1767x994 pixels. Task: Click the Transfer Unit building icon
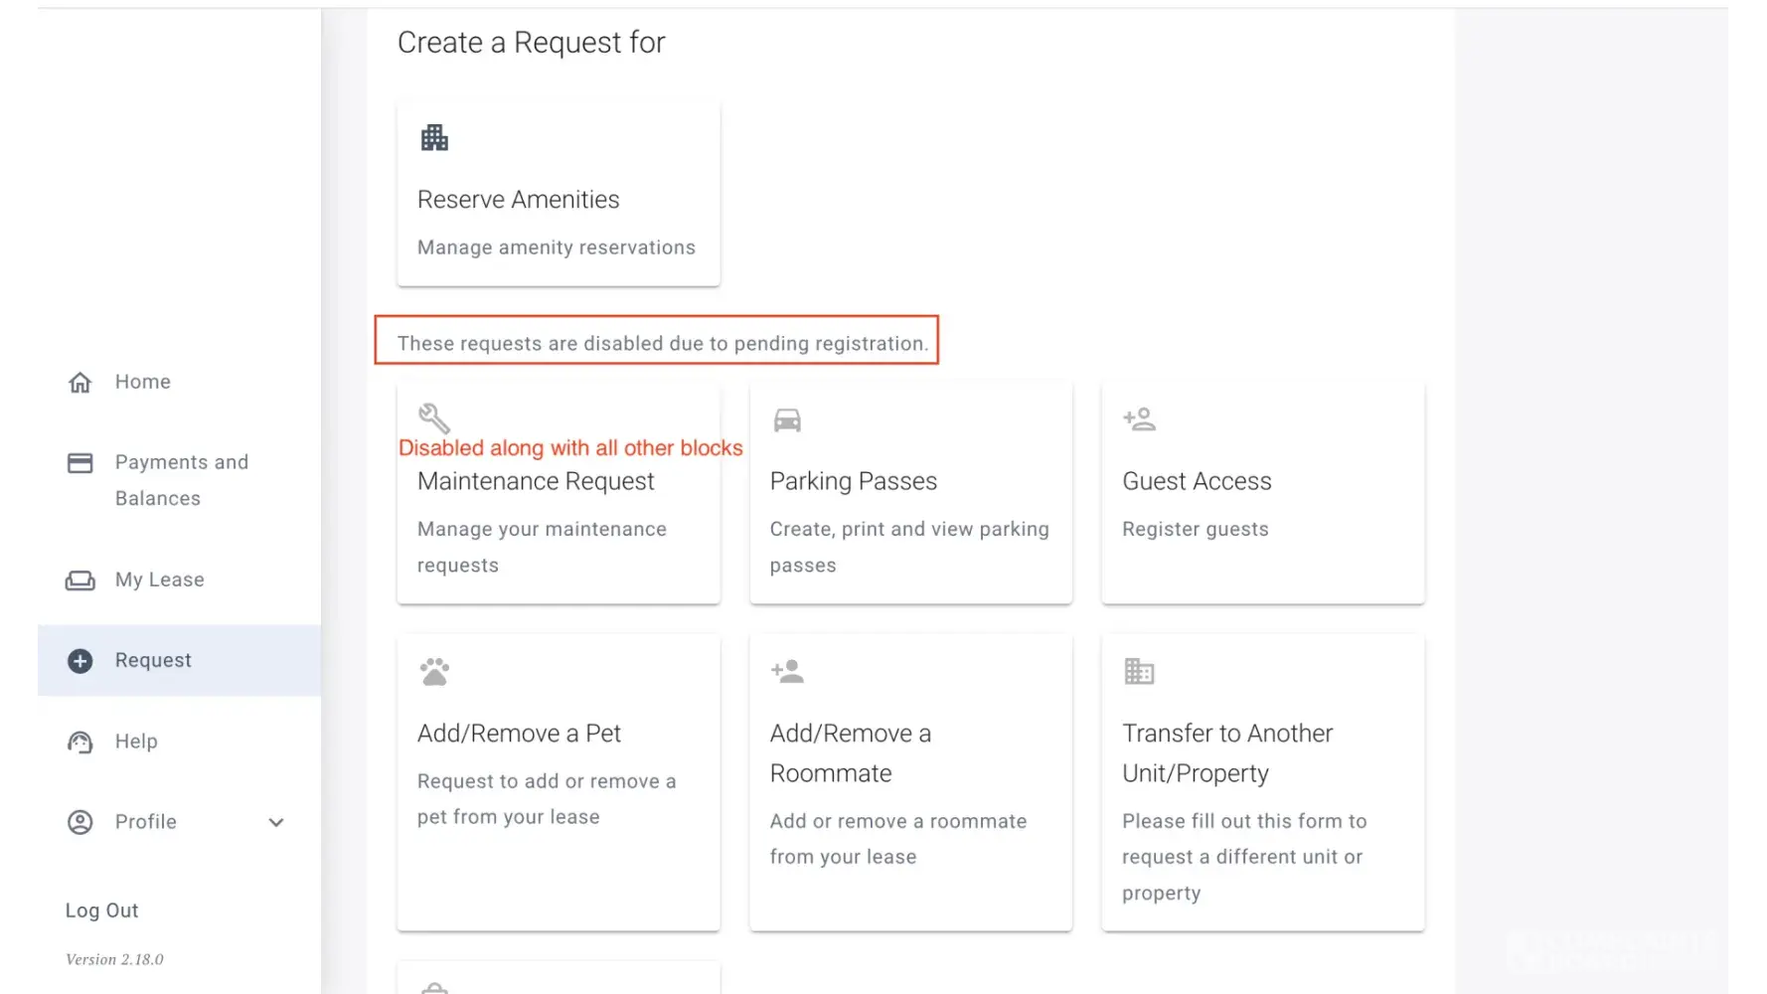pos(1139,672)
